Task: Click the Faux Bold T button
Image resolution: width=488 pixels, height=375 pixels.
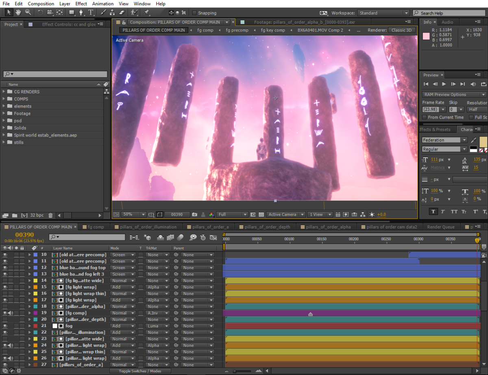Action: point(433,211)
